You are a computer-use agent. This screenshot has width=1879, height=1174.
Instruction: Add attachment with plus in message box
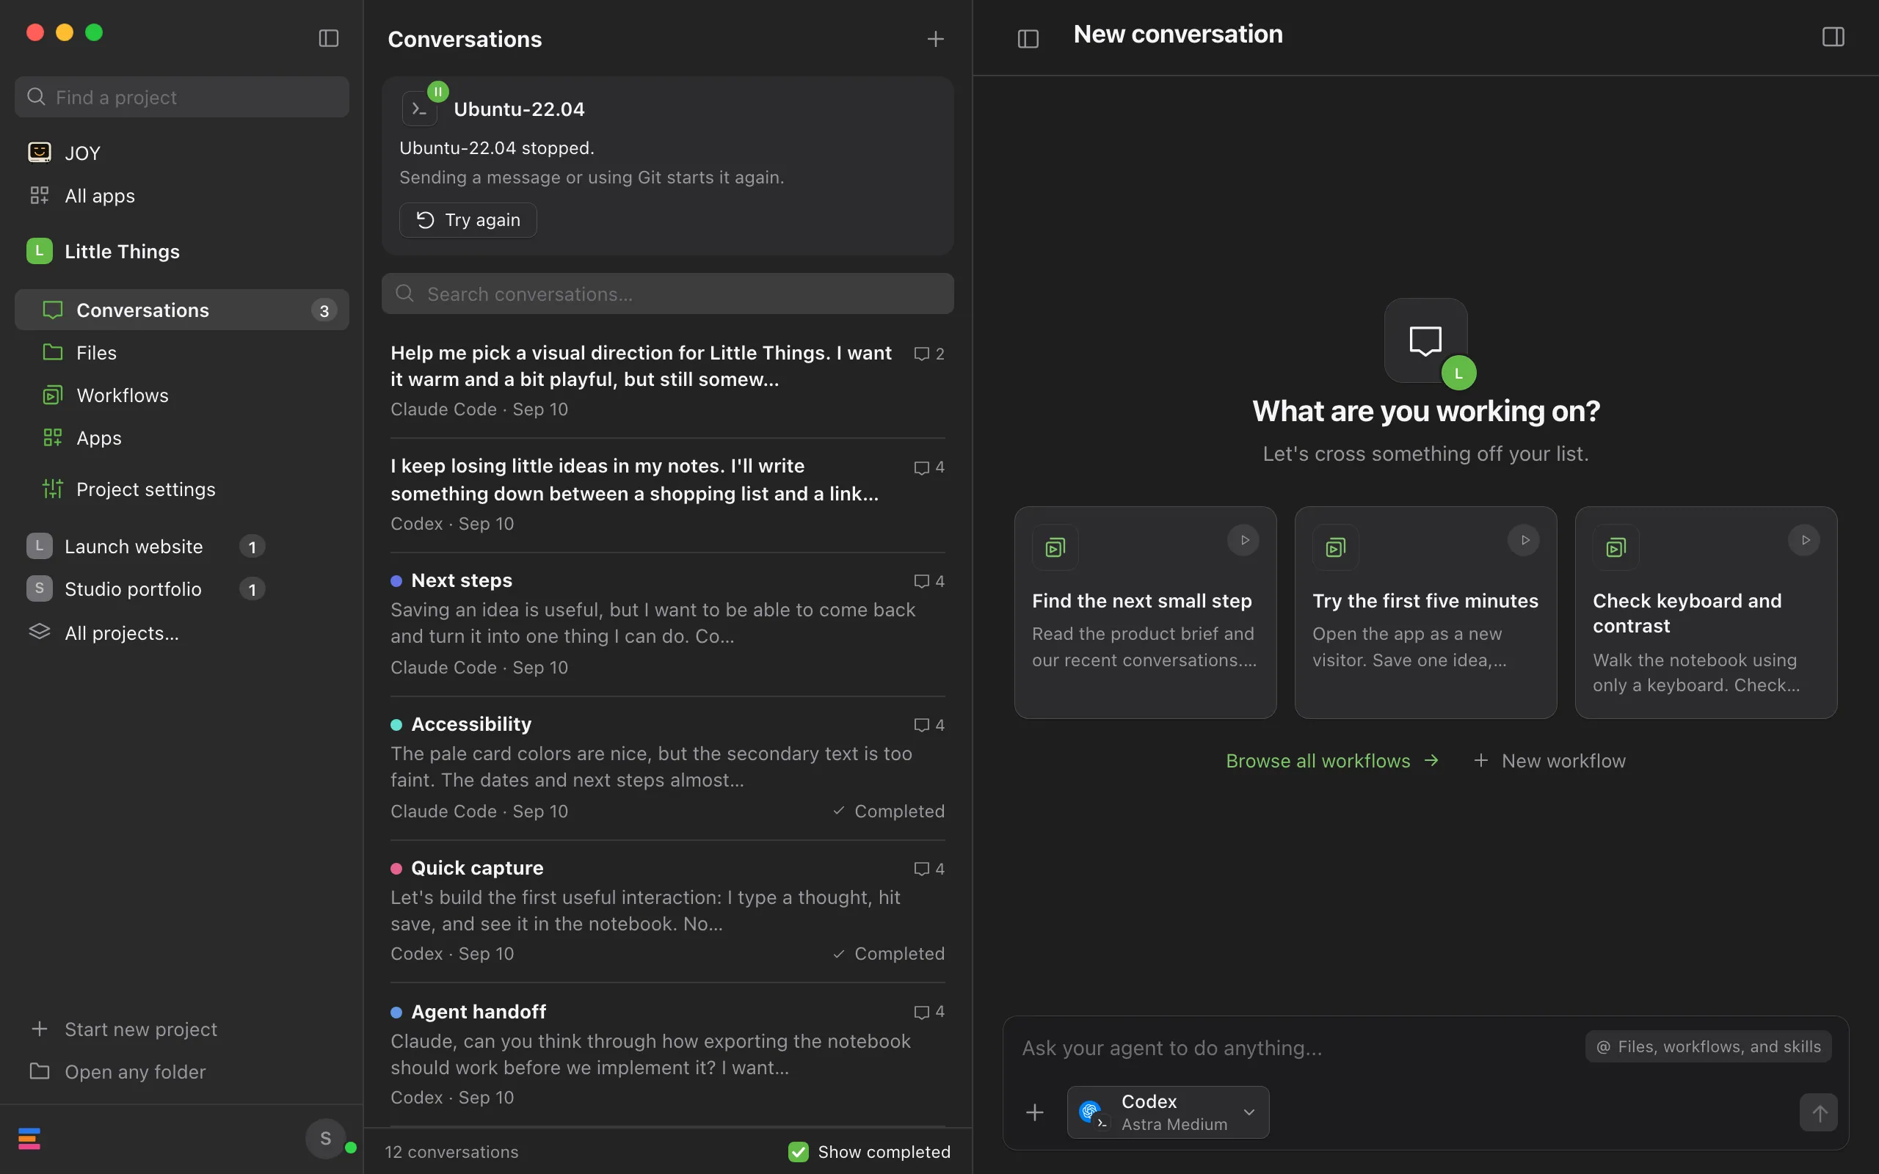coord(1035,1112)
